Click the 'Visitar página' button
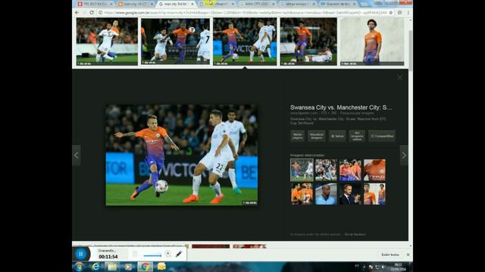 click(x=297, y=136)
